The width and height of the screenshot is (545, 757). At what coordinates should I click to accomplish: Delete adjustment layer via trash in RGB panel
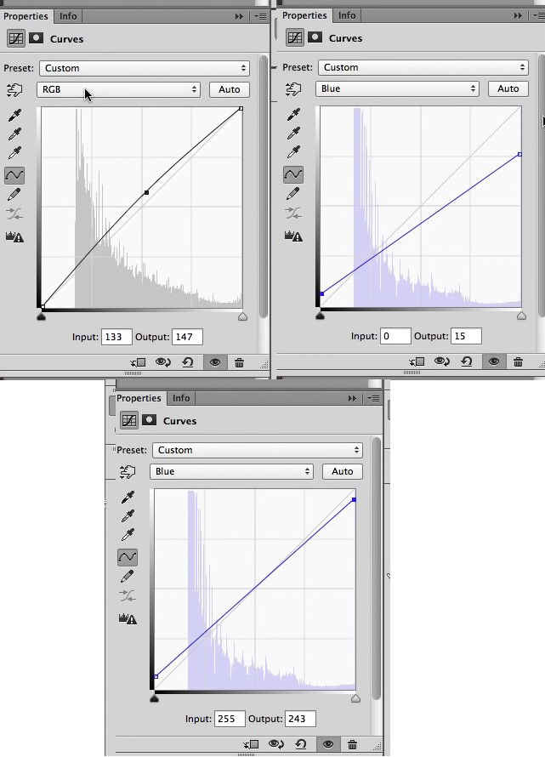[239, 362]
